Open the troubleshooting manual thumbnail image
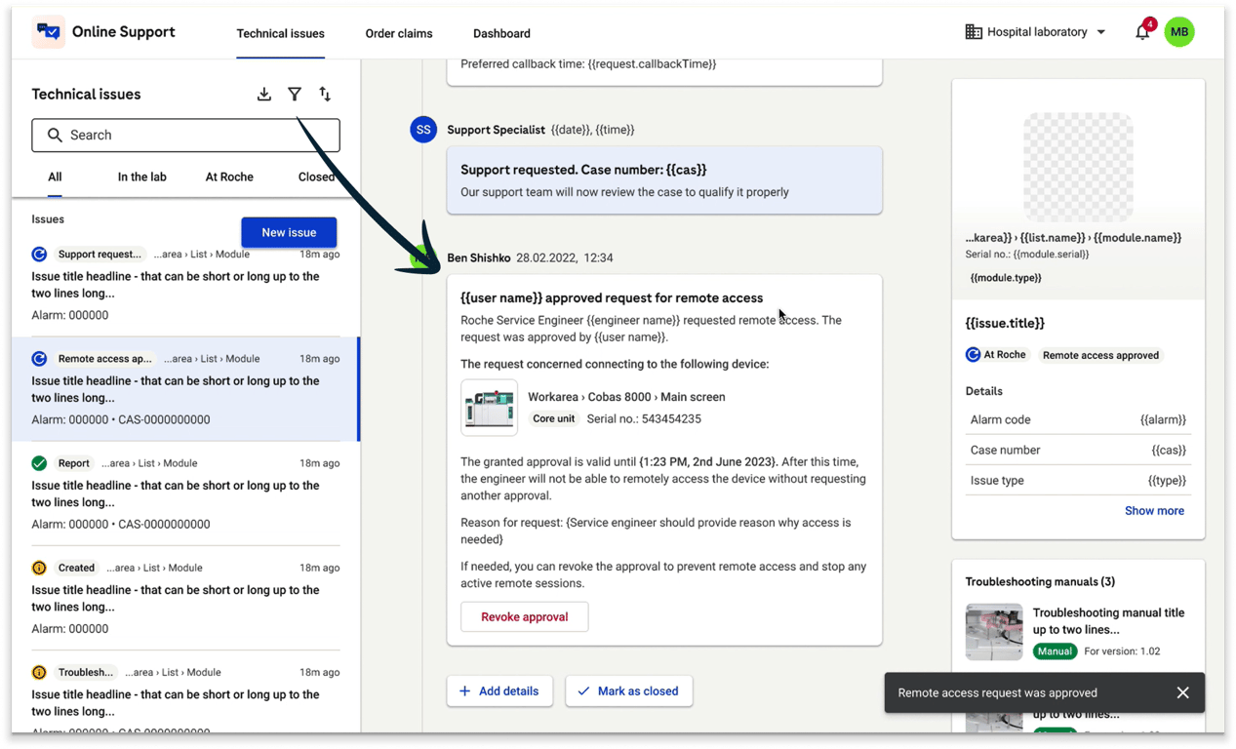The width and height of the screenshot is (1236, 749). pos(994,632)
